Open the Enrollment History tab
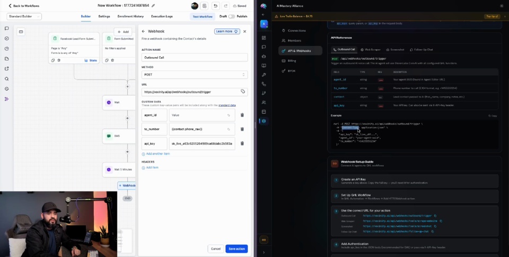Viewport: 509px width, 257px height. coord(130,16)
